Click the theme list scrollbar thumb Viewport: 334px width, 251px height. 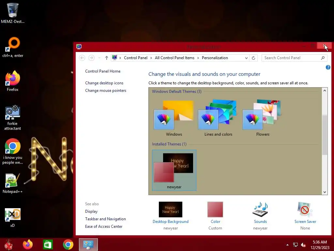(325, 134)
